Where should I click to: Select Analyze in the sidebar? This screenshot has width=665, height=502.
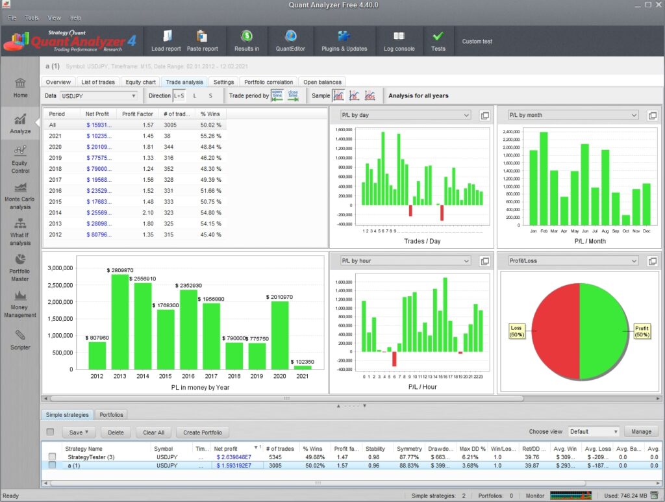20,124
